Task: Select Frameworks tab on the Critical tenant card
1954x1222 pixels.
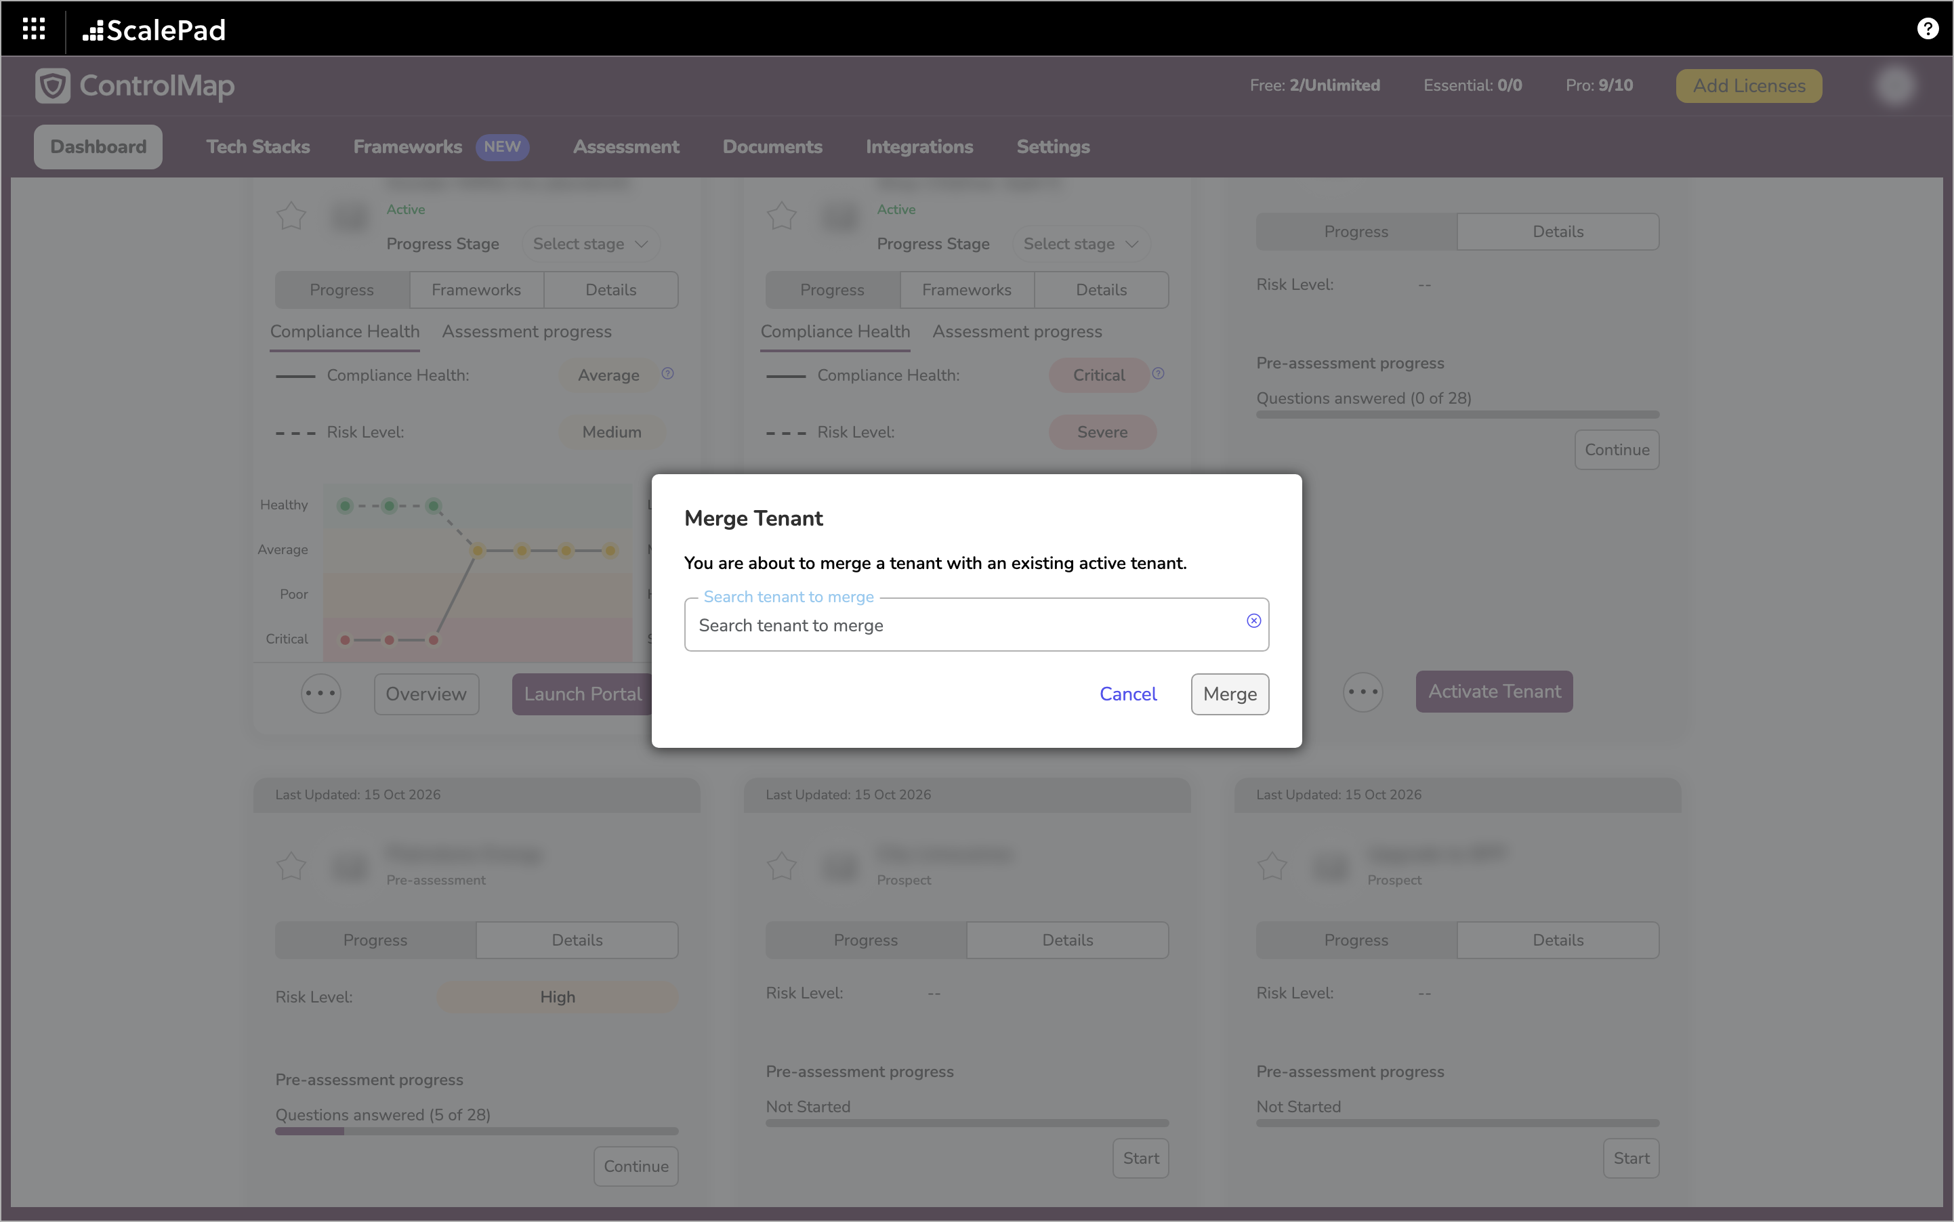Action: click(x=967, y=290)
